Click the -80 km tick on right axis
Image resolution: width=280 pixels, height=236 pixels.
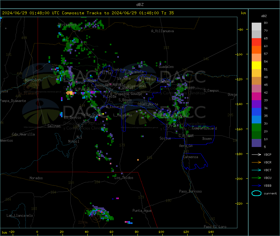coord(240,29)
